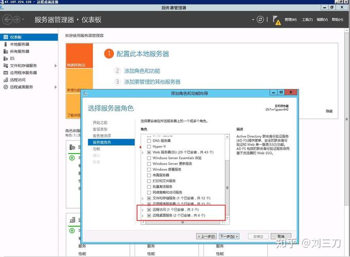
Task: Select 所有服务器 icon in sidebar
Action: point(6,51)
